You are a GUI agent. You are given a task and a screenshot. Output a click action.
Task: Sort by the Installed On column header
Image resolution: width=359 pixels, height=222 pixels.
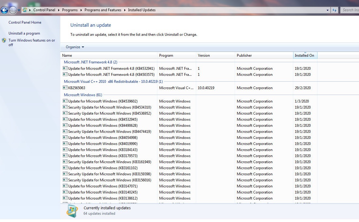pyautogui.click(x=305, y=55)
